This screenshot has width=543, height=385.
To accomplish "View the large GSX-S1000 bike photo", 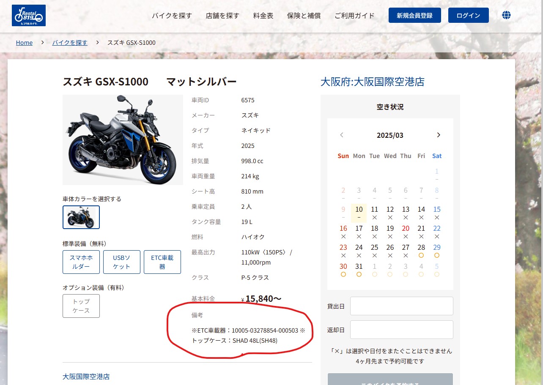I will click(123, 140).
